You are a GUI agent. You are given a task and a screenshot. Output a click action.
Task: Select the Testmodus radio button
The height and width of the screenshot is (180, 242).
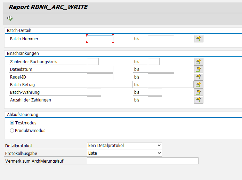coord(12,123)
